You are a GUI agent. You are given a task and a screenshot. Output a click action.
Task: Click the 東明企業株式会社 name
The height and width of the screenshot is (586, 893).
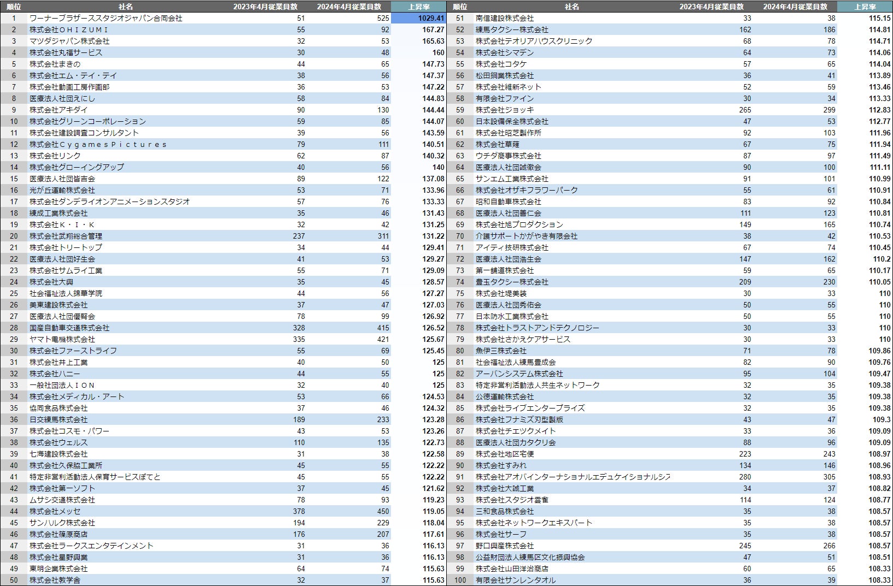click(59, 569)
